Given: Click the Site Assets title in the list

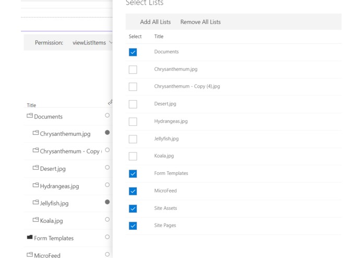Looking at the screenshot, I should pyautogui.click(x=166, y=208).
